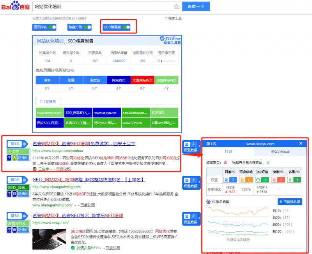
Task: Click the 网站优化培训 keyword link in report title
Action: [x=50, y=41]
